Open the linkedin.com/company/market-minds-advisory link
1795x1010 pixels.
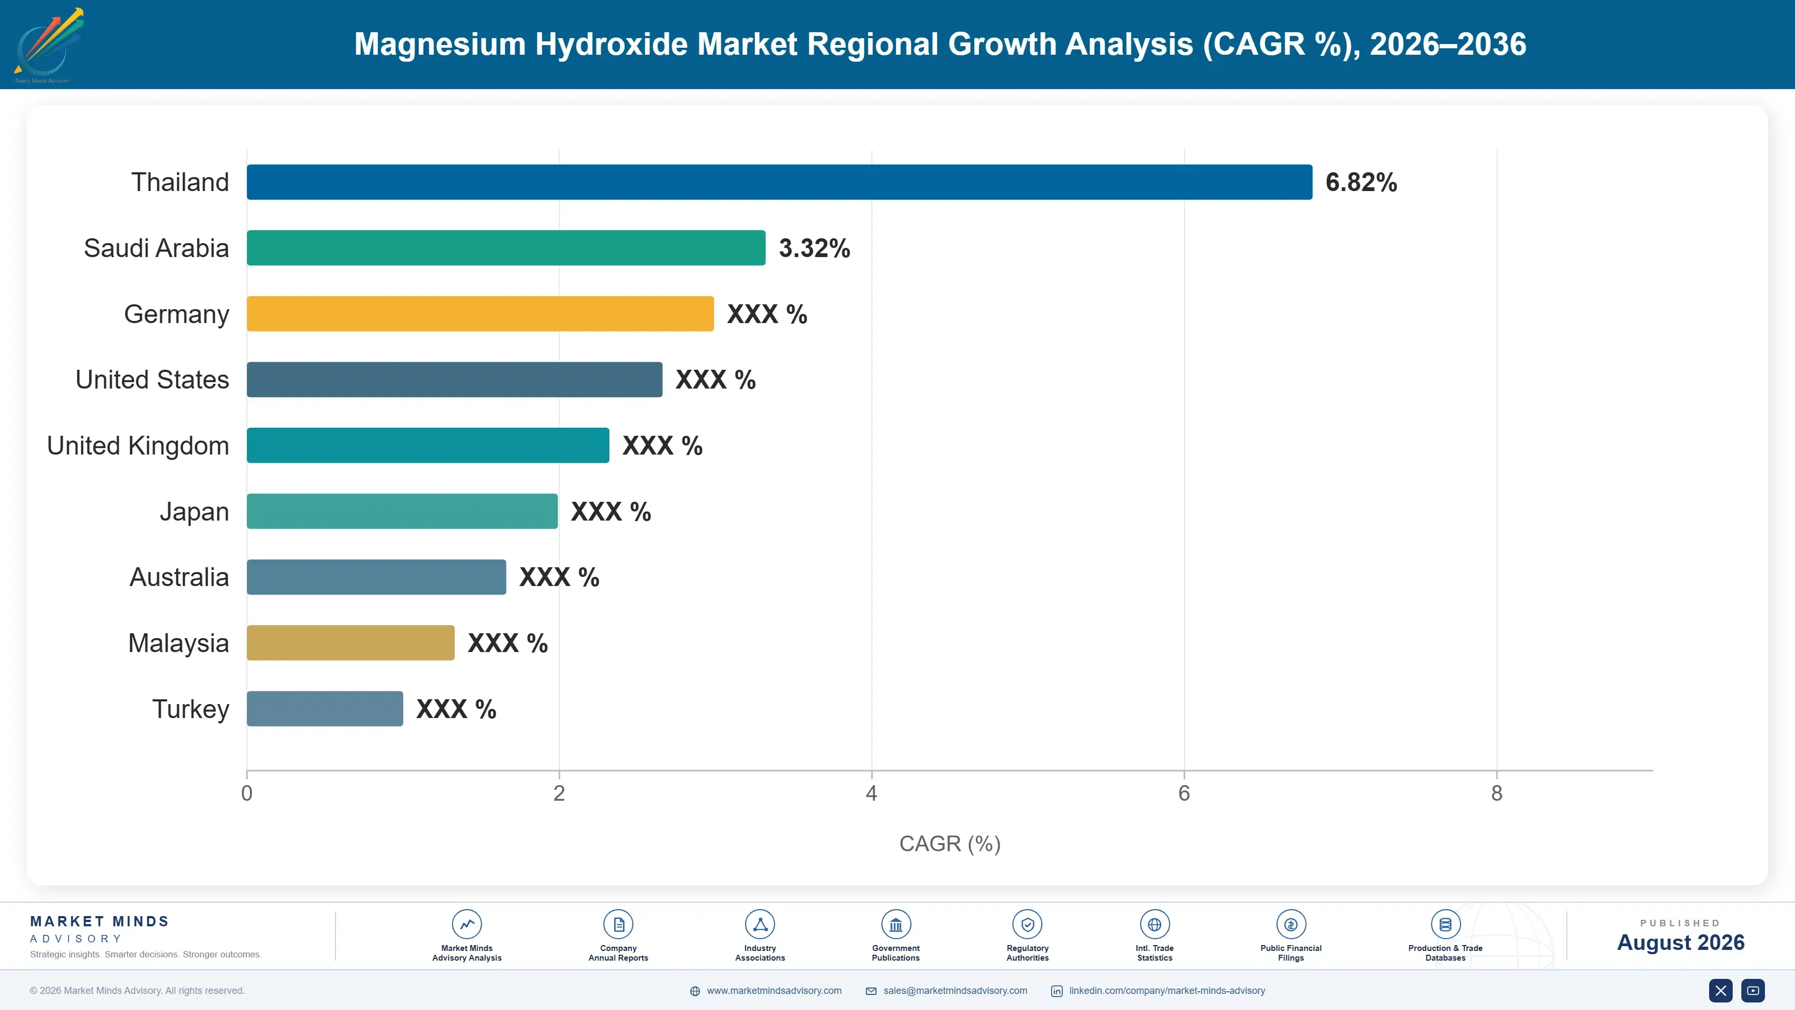point(1167,991)
